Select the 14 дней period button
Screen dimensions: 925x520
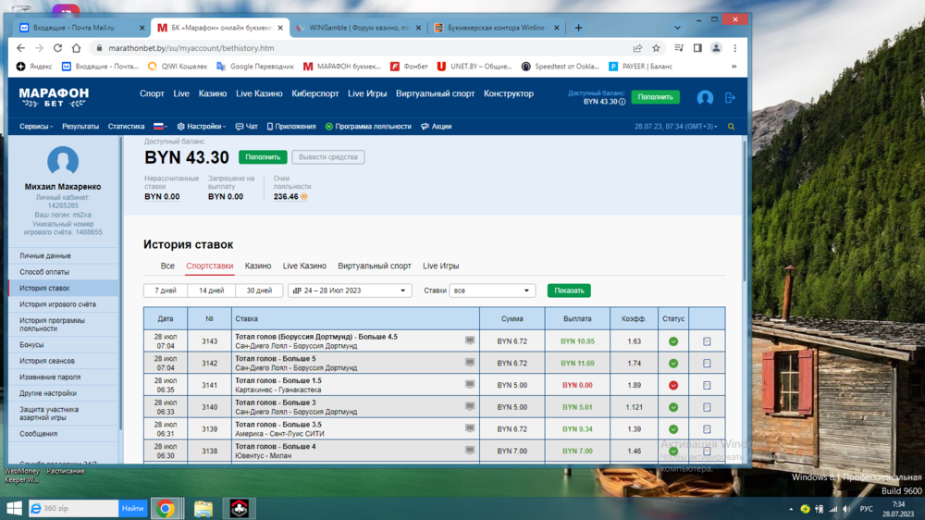coord(211,291)
